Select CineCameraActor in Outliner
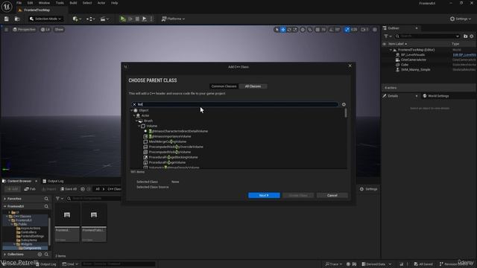The image size is (477, 268). [413, 60]
